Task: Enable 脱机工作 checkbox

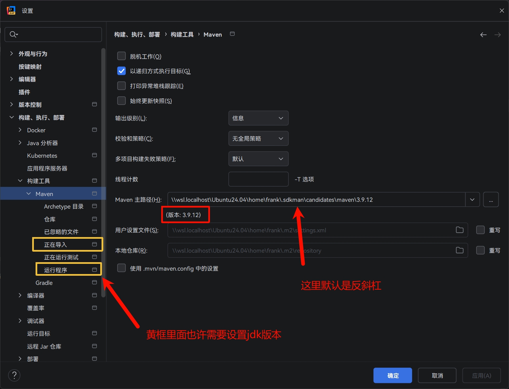Action: pyautogui.click(x=121, y=56)
